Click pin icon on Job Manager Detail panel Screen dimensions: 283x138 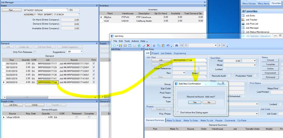click(97, 6)
